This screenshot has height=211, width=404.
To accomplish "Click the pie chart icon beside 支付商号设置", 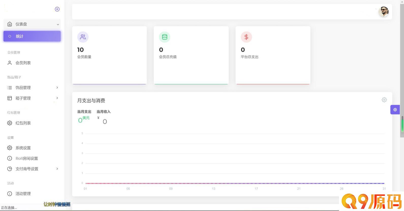I will [10, 169].
